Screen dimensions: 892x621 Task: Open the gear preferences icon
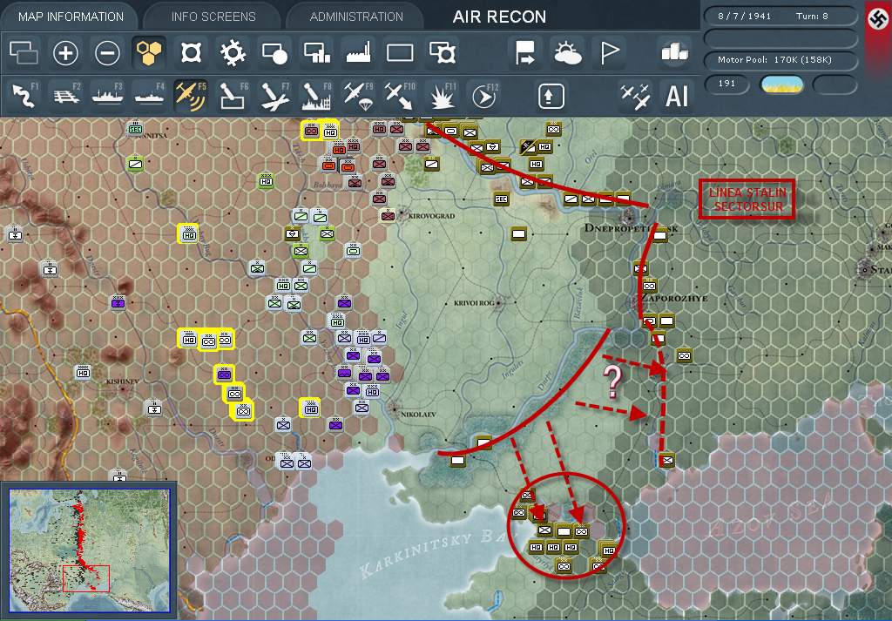pyautogui.click(x=233, y=53)
